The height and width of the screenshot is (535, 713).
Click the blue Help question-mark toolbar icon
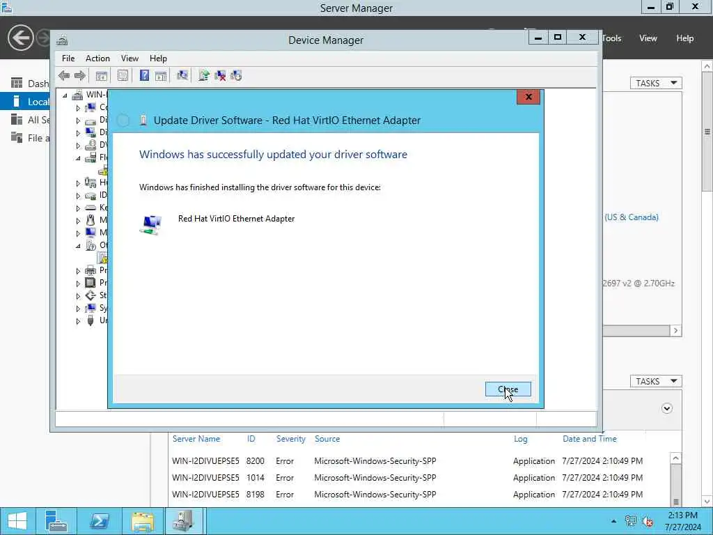coord(144,75)
